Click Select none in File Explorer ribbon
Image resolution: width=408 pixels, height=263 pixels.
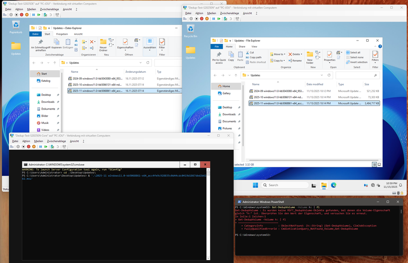pos(355,57)
